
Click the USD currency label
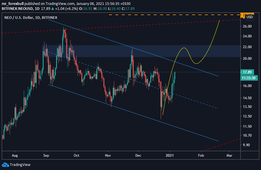pyautogui.click(x=249, y=17)
